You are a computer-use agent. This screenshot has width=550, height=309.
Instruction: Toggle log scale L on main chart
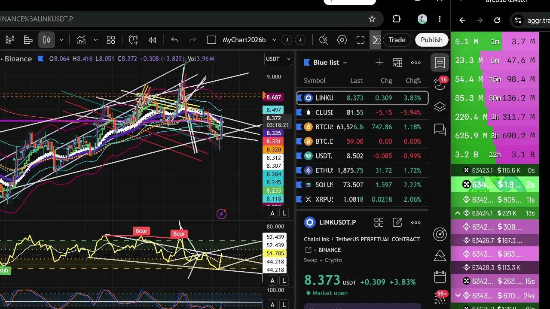(284, 213)
